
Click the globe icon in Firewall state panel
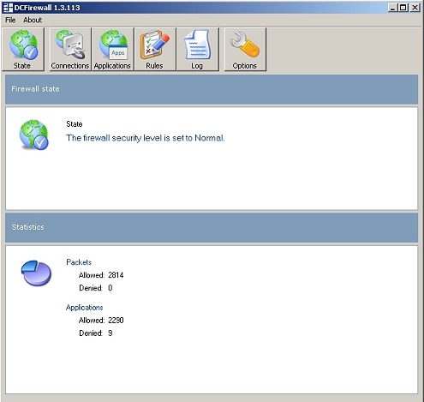[x=34, y=135]
